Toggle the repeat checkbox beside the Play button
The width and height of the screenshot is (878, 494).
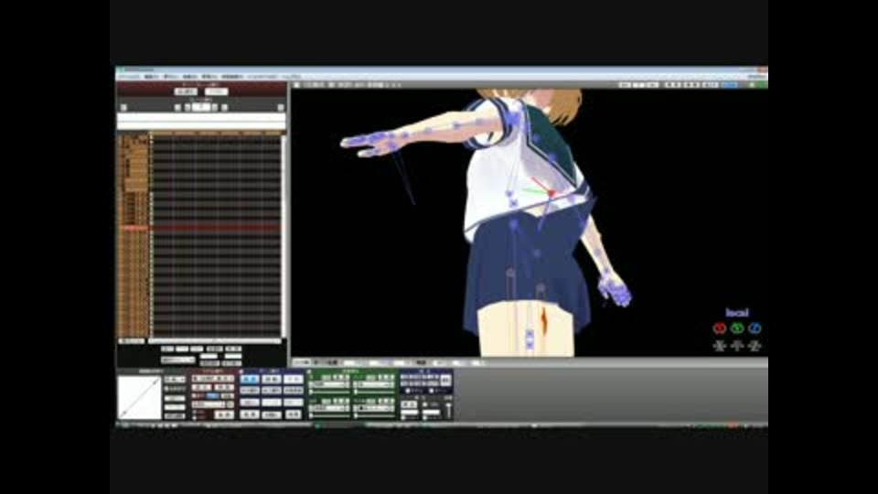[x=424, y=404]
